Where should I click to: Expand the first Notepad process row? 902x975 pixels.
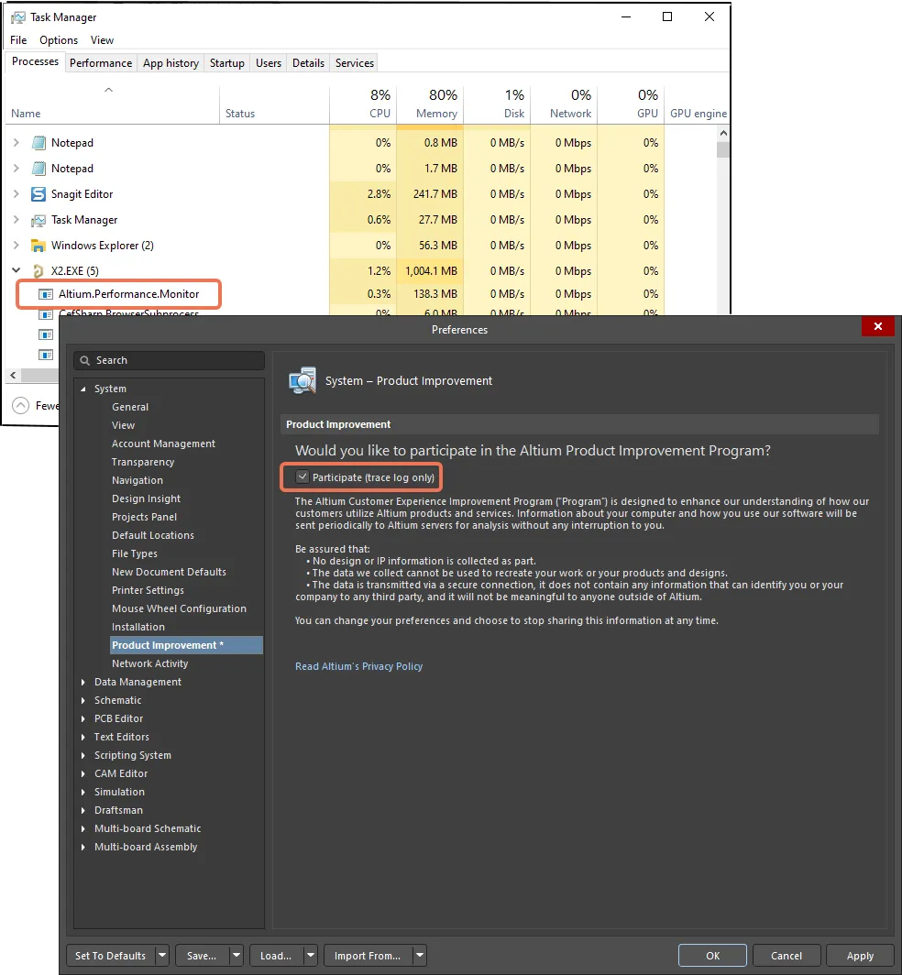(x=16, y=143)
